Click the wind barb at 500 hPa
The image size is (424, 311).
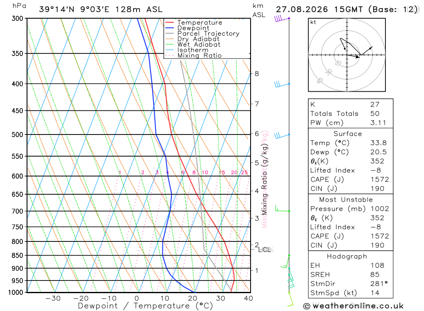[x=282, y=135]
